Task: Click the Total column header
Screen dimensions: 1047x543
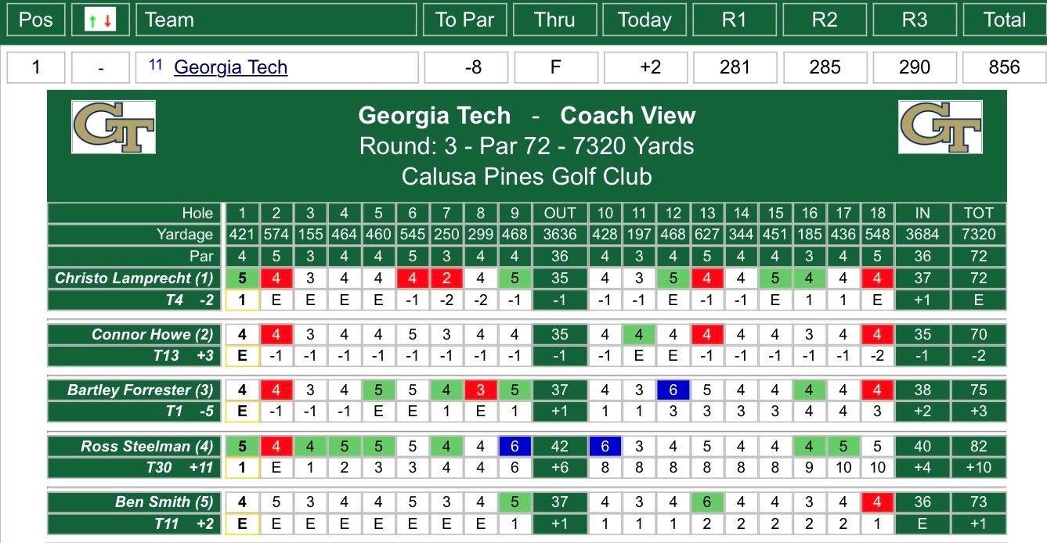Action: click(x=1004, y=20)
